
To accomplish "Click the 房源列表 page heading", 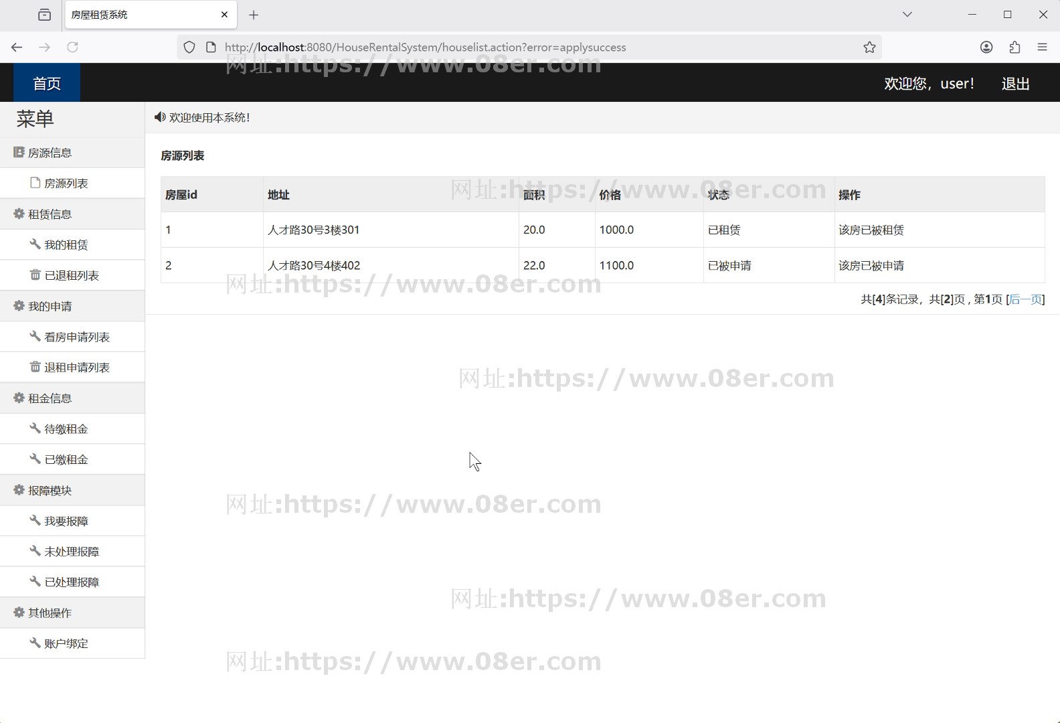I will (183, 155).
